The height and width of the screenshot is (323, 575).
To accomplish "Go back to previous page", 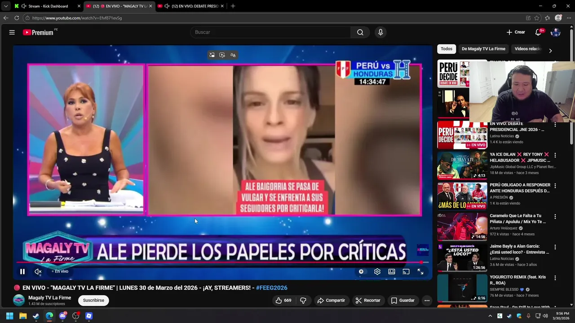I will tap(5, 18).
